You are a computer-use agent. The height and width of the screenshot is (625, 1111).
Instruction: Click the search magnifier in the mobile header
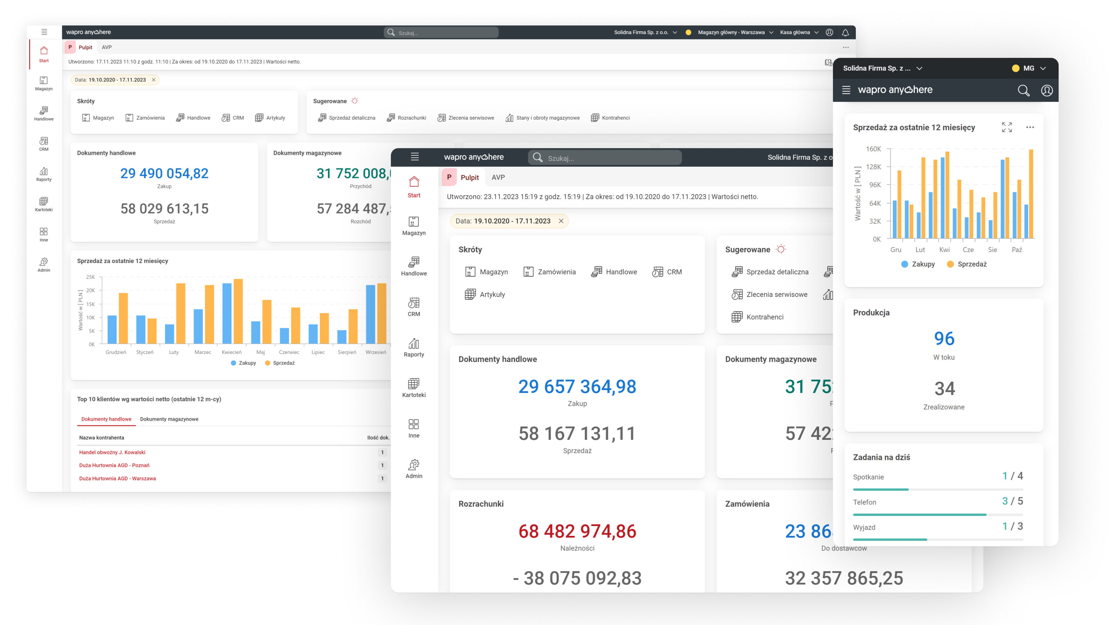[x=1023, y=90]
